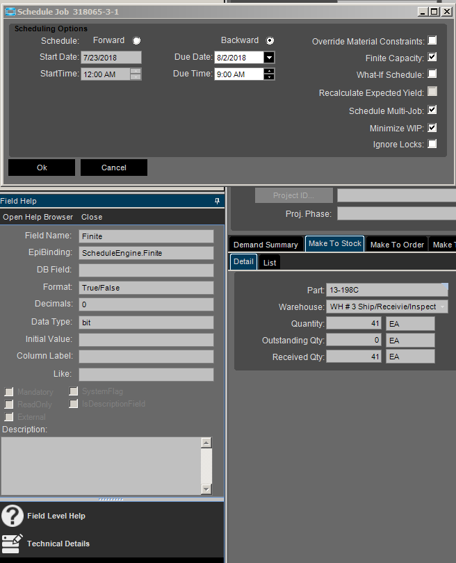This screenshot has width=456, height=563.
Task: Click the IsDescriptionField checkbox
Action: (74, 404)
